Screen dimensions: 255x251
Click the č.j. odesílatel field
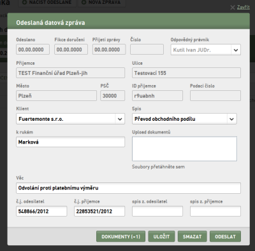(x=41, y=211)
